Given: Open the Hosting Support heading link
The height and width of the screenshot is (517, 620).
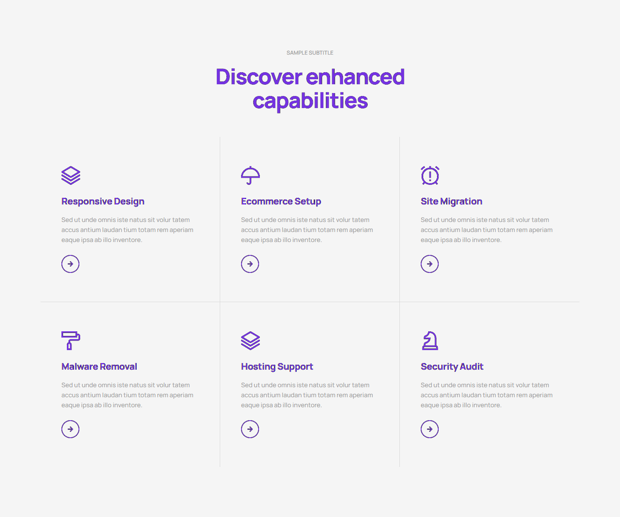Looking at the screenshot, I should pos(277,367).
